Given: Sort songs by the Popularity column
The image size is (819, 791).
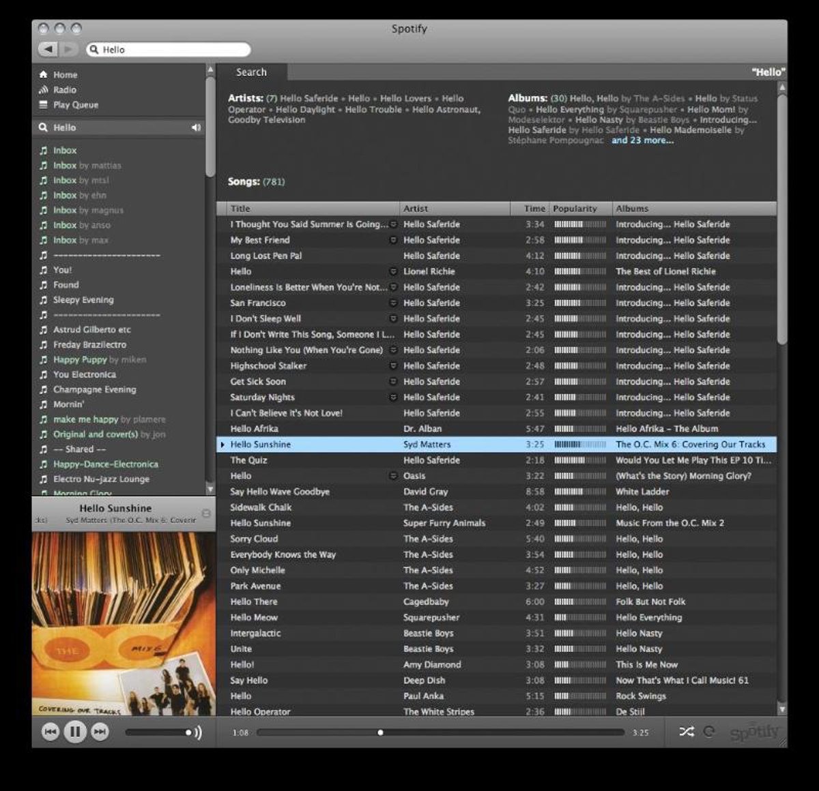Looking at the screenshot, I should pos(575,209).
